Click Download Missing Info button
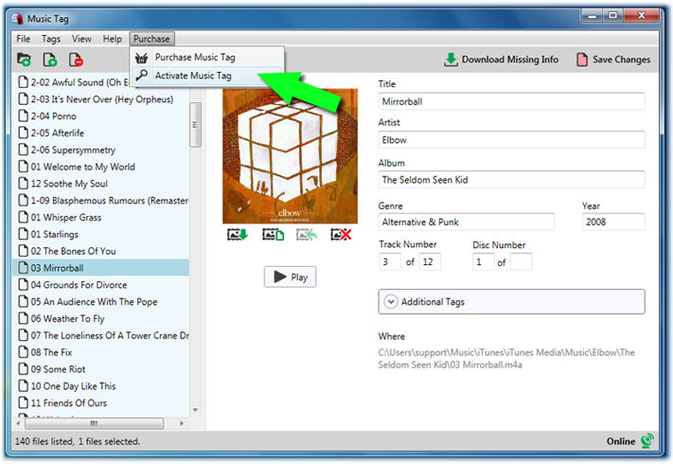Screen dimensions: 673x464 click(501, 60)
